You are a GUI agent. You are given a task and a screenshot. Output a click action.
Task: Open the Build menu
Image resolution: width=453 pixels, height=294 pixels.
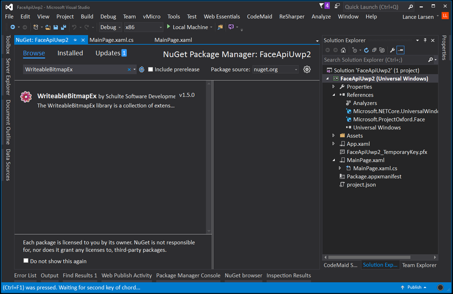coord(87,17)
